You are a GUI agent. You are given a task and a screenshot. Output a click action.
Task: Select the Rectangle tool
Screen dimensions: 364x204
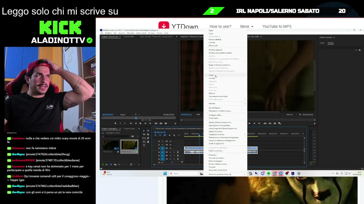point(144,142)
